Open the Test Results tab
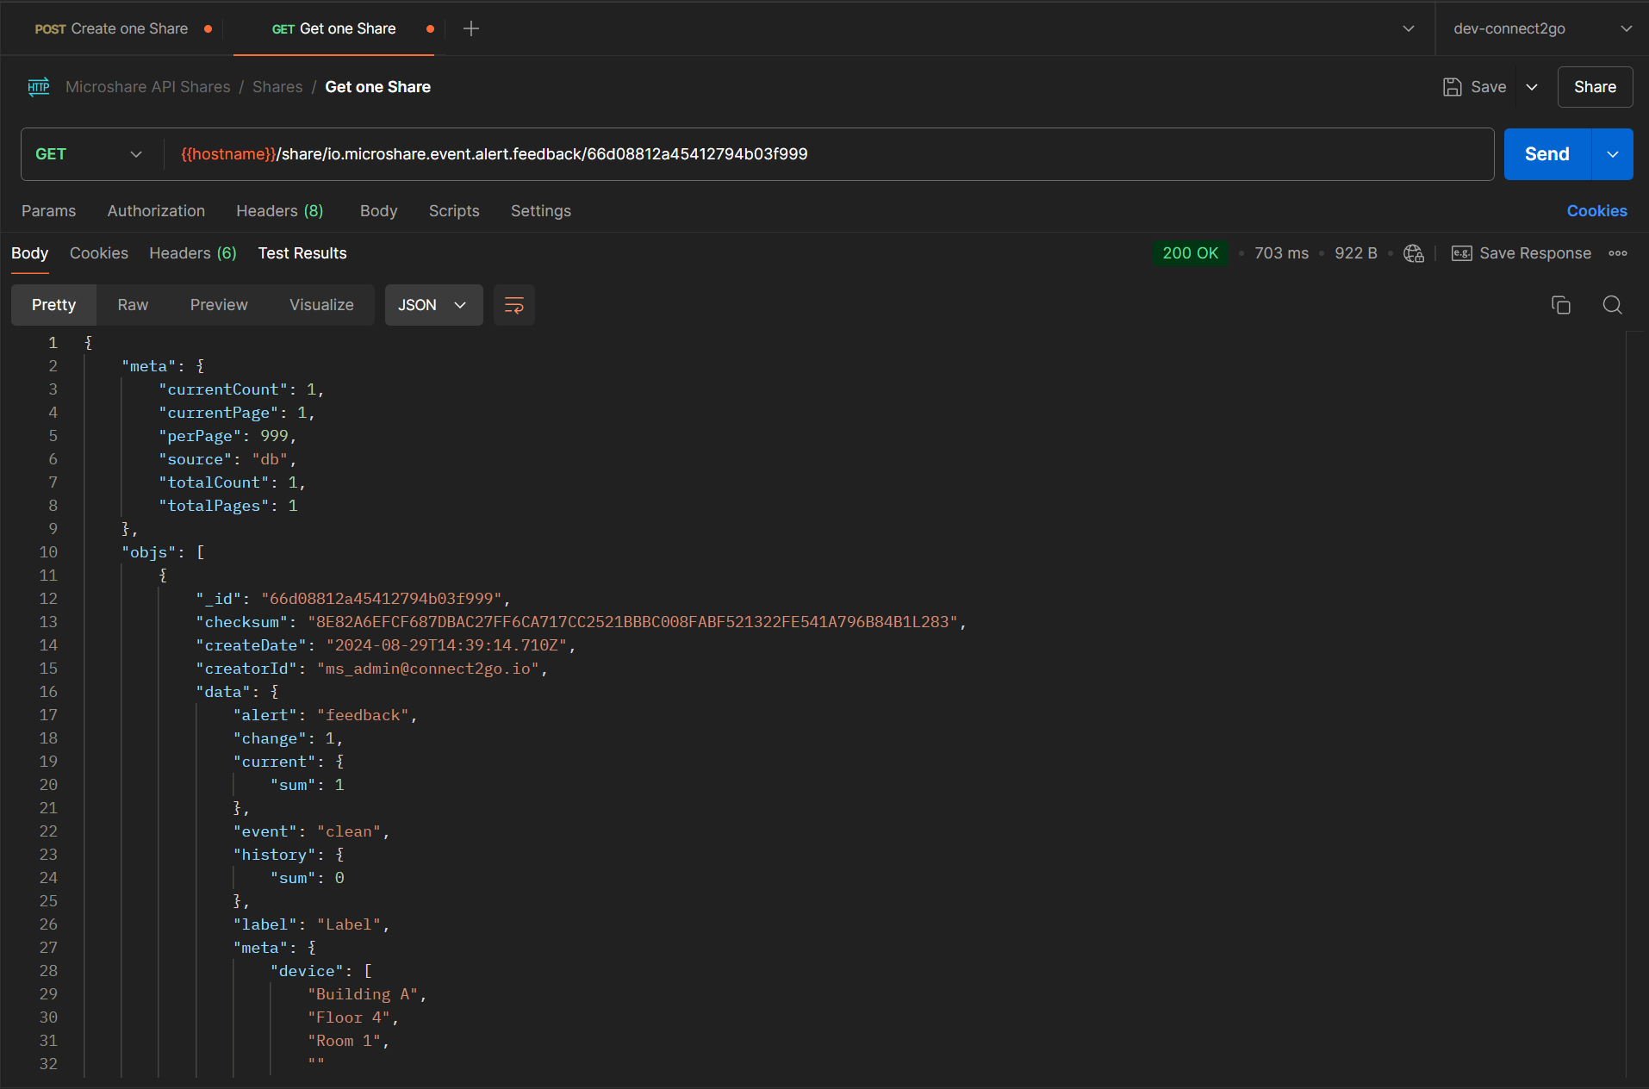Viewport: 1649px width, 1089px height. pyautogui.click(x=302, y=253)
